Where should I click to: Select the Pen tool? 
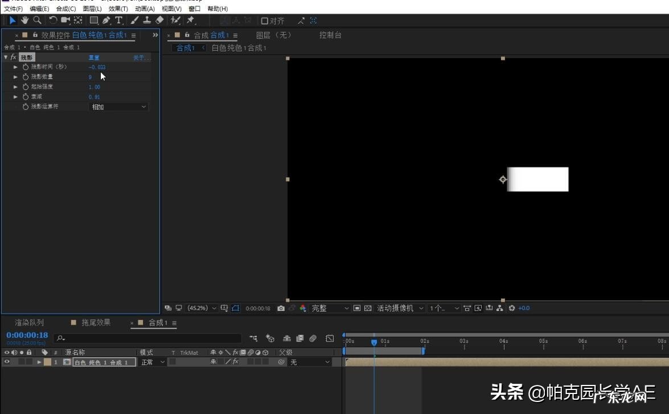point(106,21)
